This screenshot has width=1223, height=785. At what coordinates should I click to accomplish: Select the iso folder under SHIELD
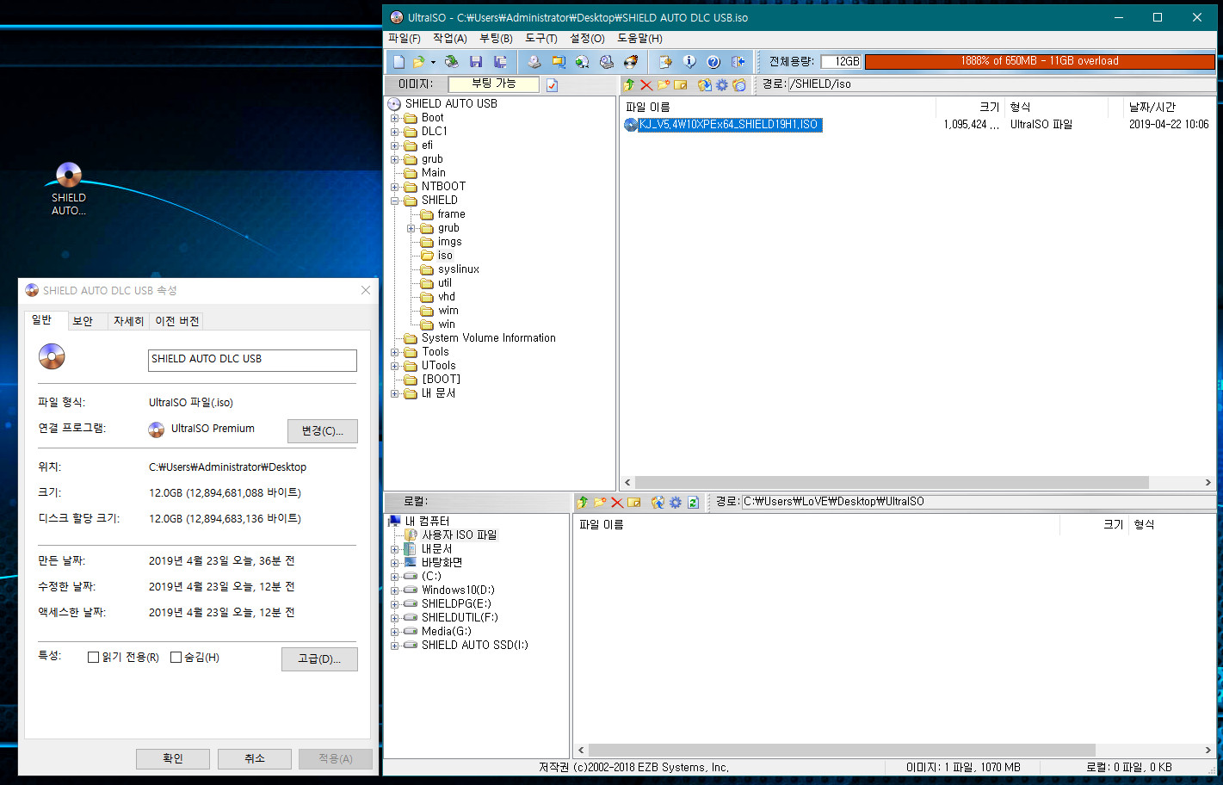445,256
